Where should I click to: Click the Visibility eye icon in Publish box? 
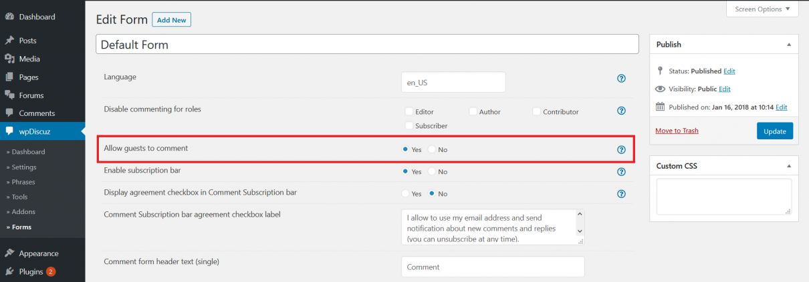pos(661,89)
